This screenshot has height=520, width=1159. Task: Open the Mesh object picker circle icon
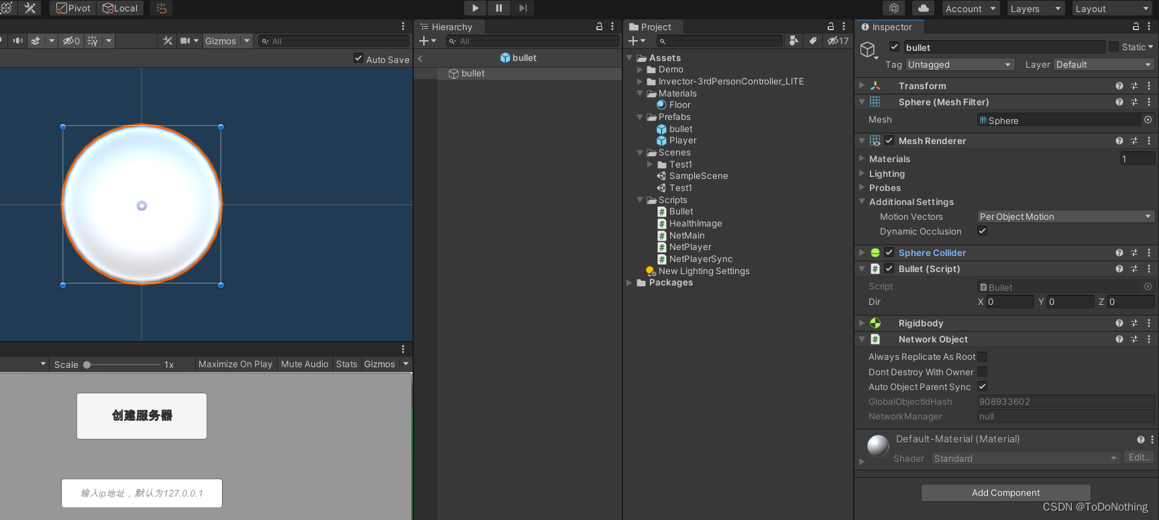pyautogui.click(x=1148, y=120)
